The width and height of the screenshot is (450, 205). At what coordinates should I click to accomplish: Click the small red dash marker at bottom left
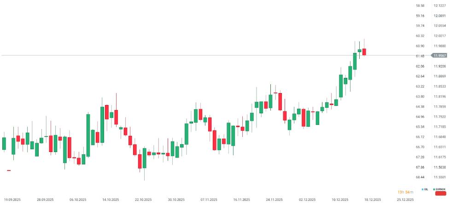click(8, 170)
